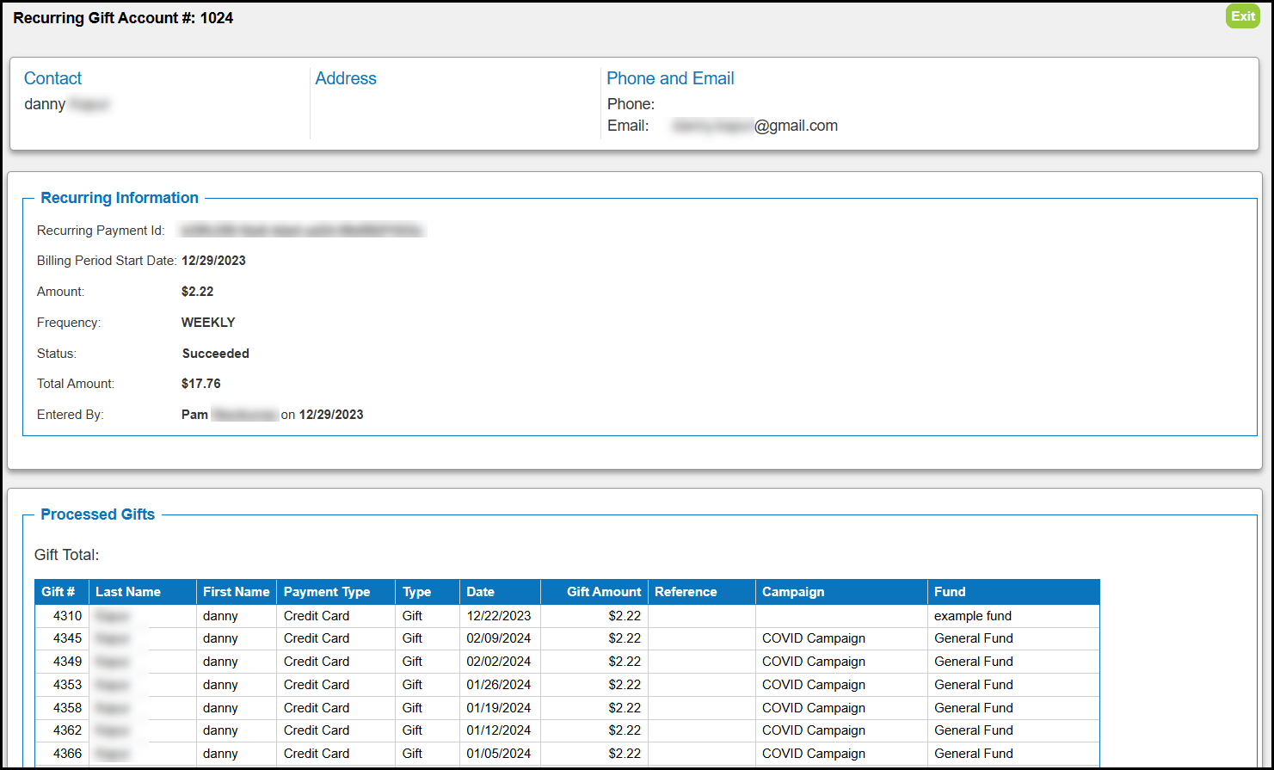
Task: Click the Recurring Gift Account # title
Action: click(123, 18)
